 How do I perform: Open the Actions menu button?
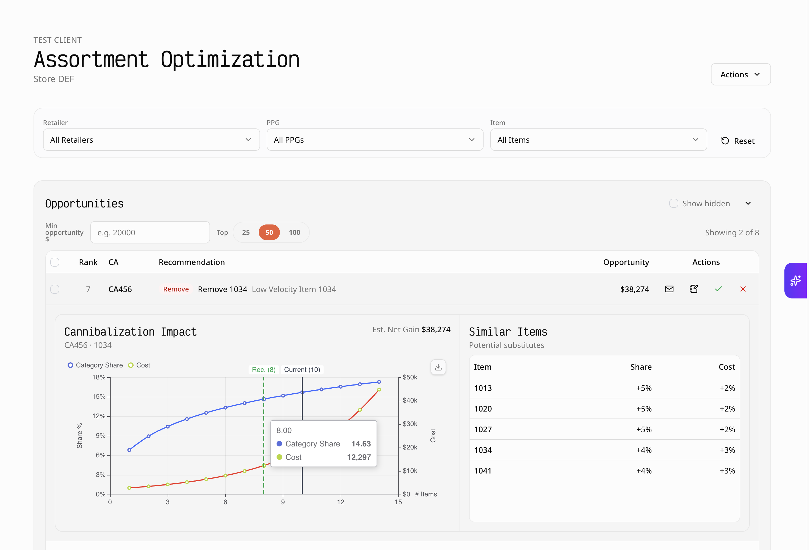[741, 75]
